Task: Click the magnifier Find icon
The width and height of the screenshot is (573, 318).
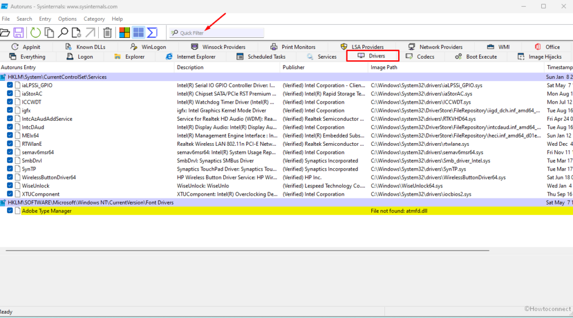Action: [x=63, y=33]
